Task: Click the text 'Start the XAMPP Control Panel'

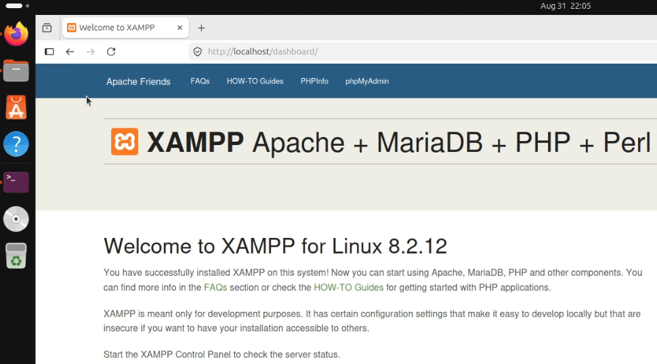Action: click(x=167, y=355)
